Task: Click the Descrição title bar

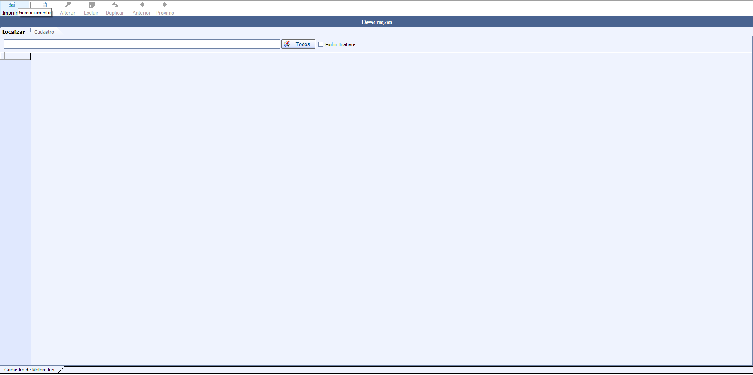Action: (x=376, y=22)
